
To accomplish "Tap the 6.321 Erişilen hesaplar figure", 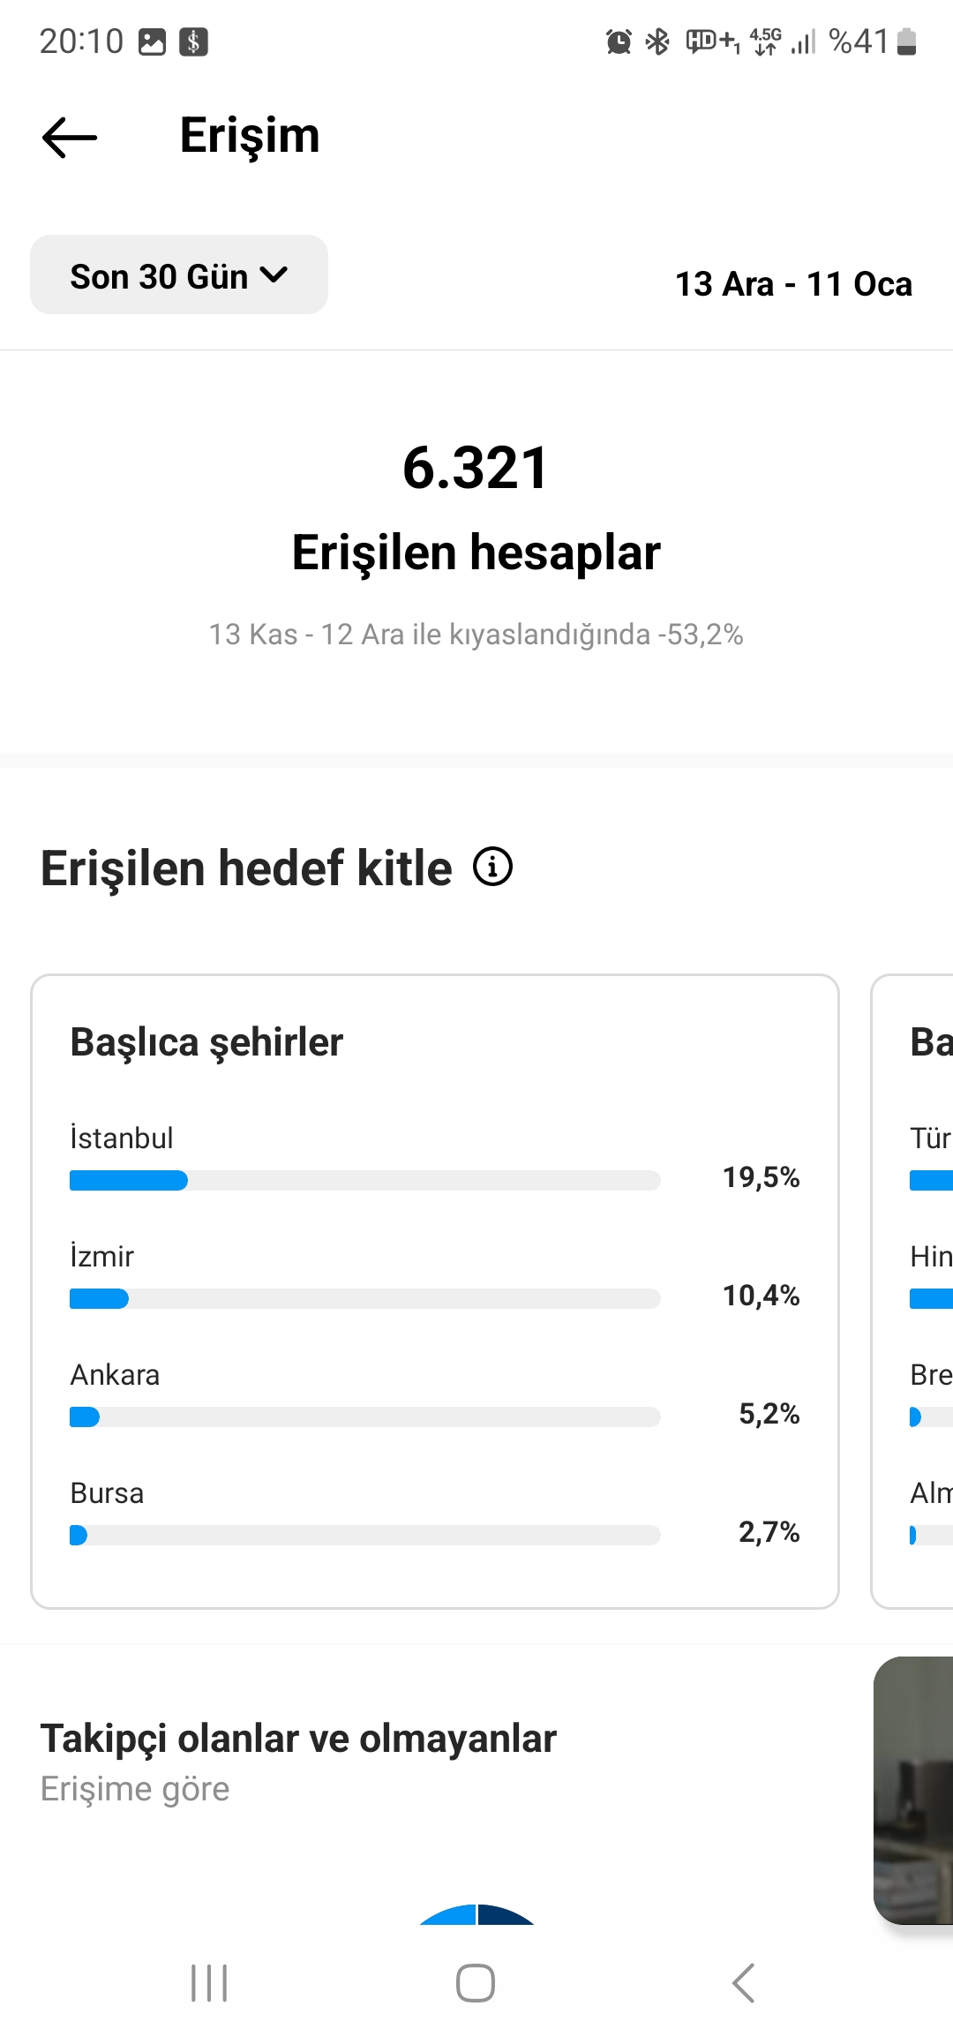I will (x=476, y=507).
